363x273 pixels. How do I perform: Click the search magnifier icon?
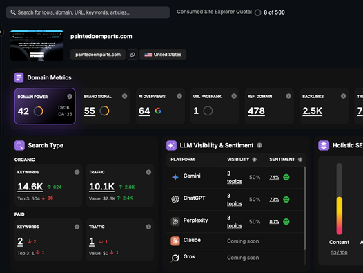[x=13, y=12]
